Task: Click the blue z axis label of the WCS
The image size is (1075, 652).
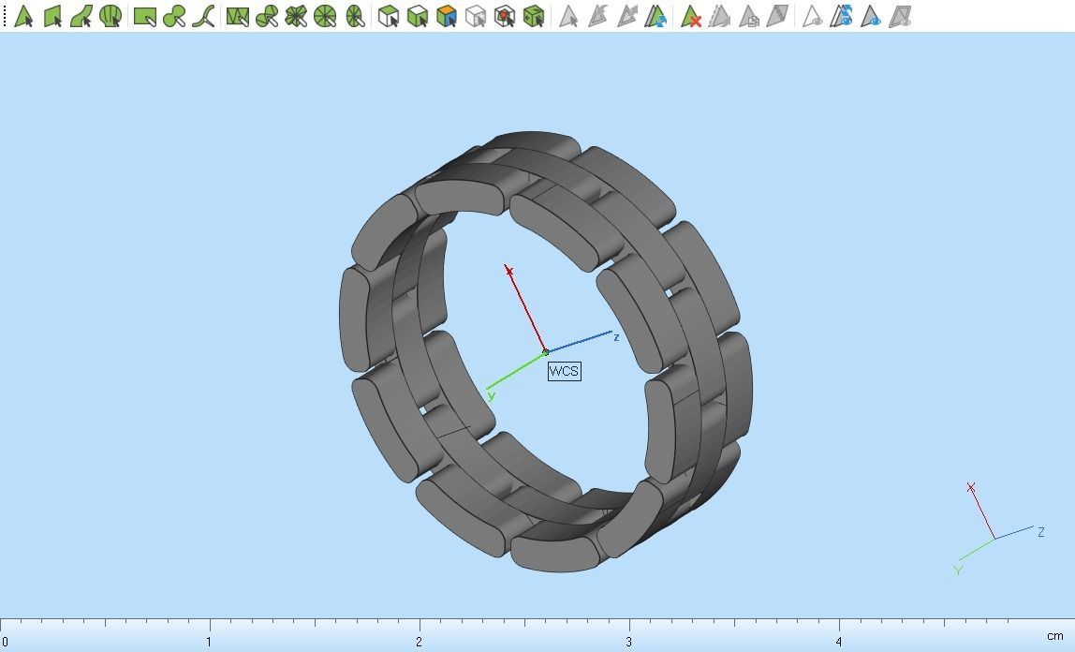Action: click(x=616, y=337)
